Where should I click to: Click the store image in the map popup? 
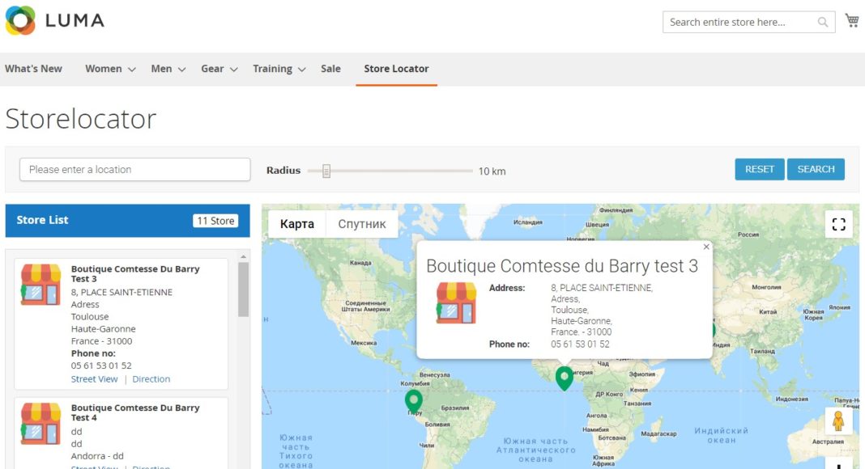click(456, 302)
